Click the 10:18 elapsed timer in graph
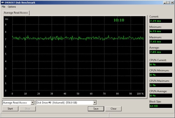 pos(119,20)
